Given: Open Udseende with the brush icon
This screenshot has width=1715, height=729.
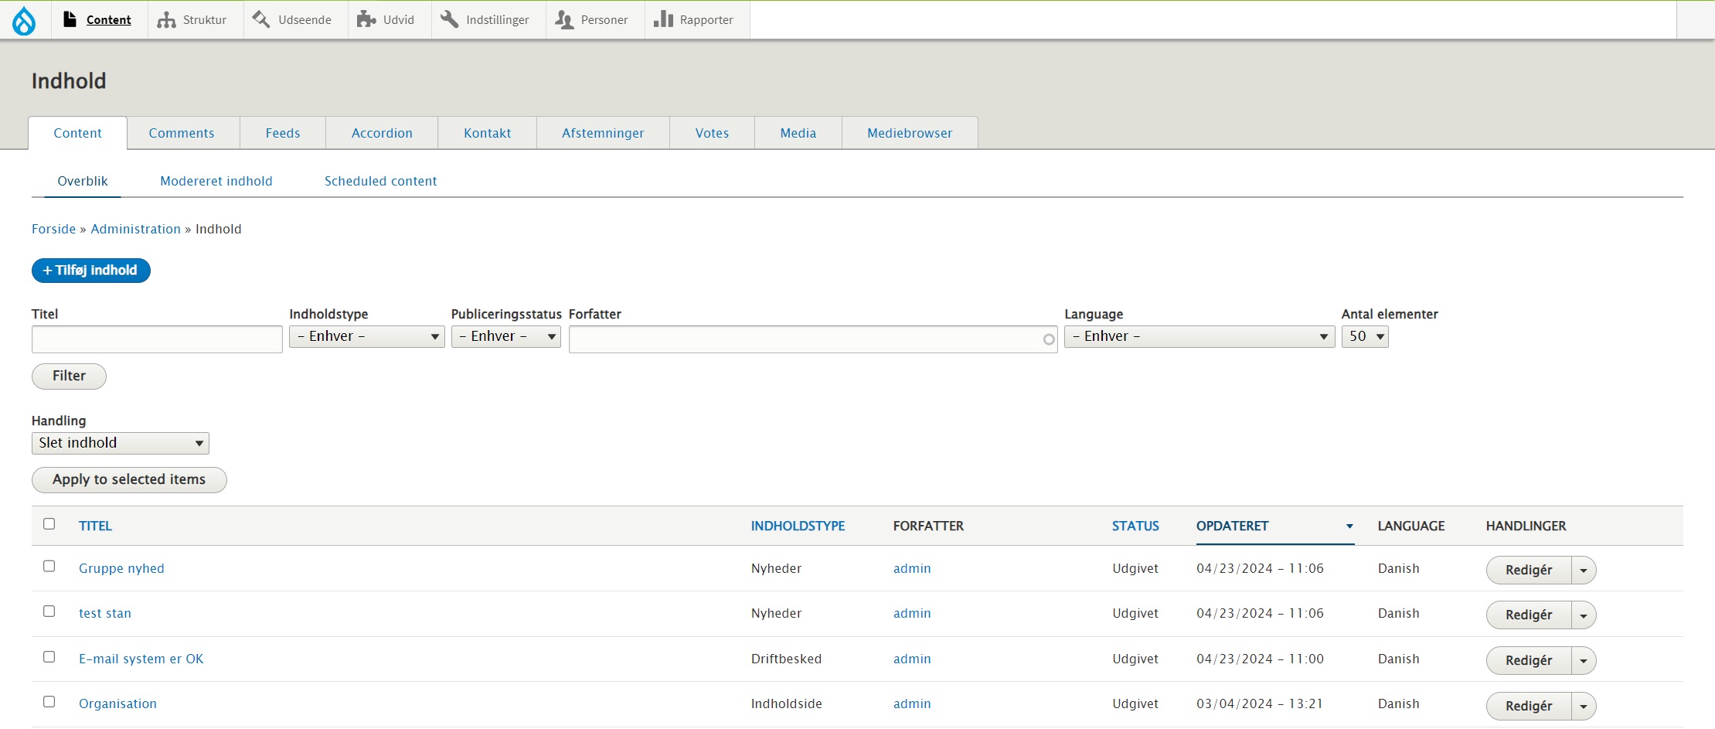Looking at the screenshot, I should [x=261, y=20].
